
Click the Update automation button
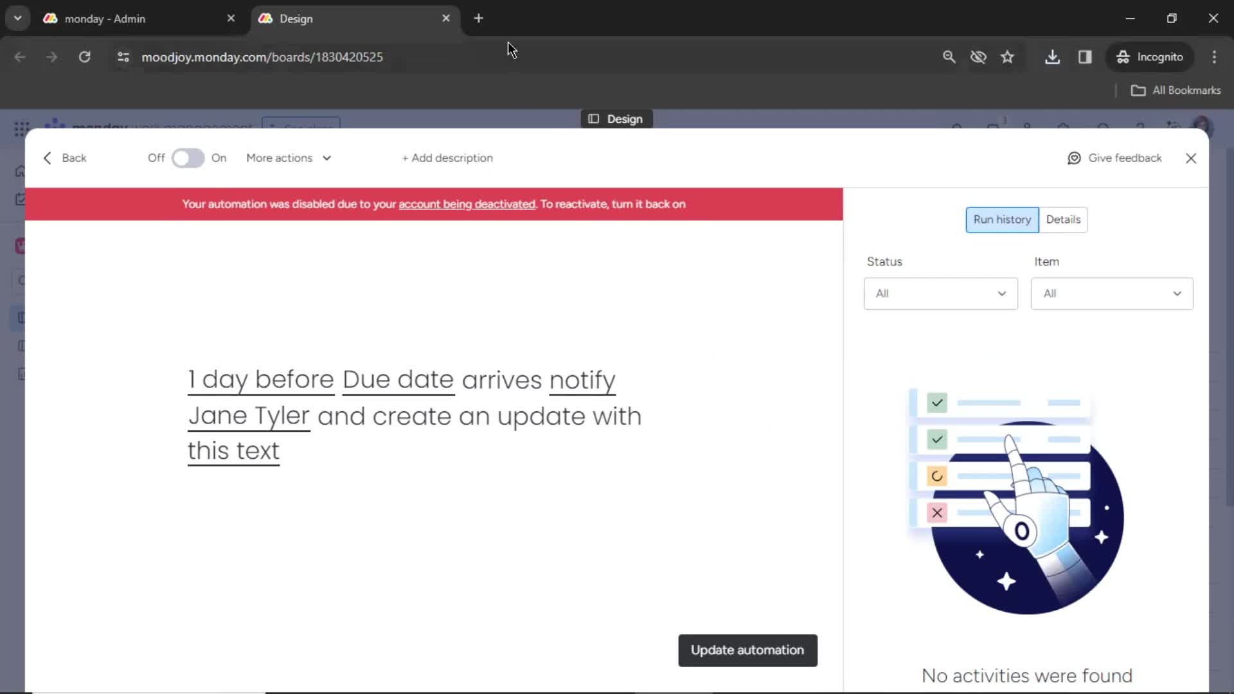point(747,649)
